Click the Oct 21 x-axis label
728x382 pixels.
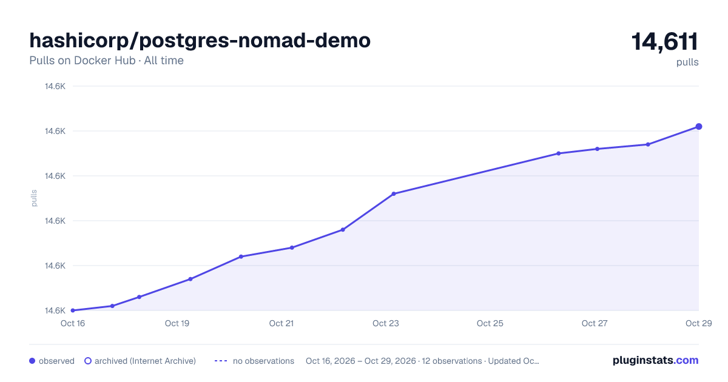point(281,323)
